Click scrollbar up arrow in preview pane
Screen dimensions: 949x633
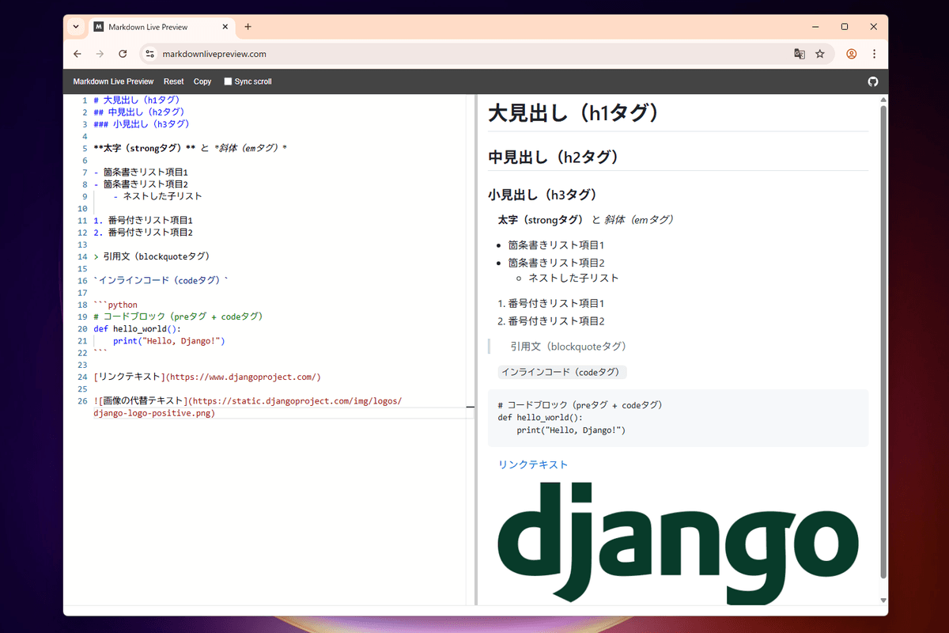click(883, 100)
